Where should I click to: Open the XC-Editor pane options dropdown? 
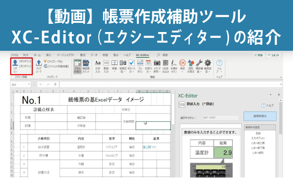(x=271, y=95)
